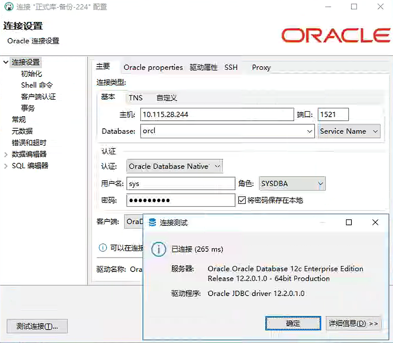Viewport: 393px width, 343px height.
Task: Select Shell 命令 in the settings tree
Action: click(37, 85)
